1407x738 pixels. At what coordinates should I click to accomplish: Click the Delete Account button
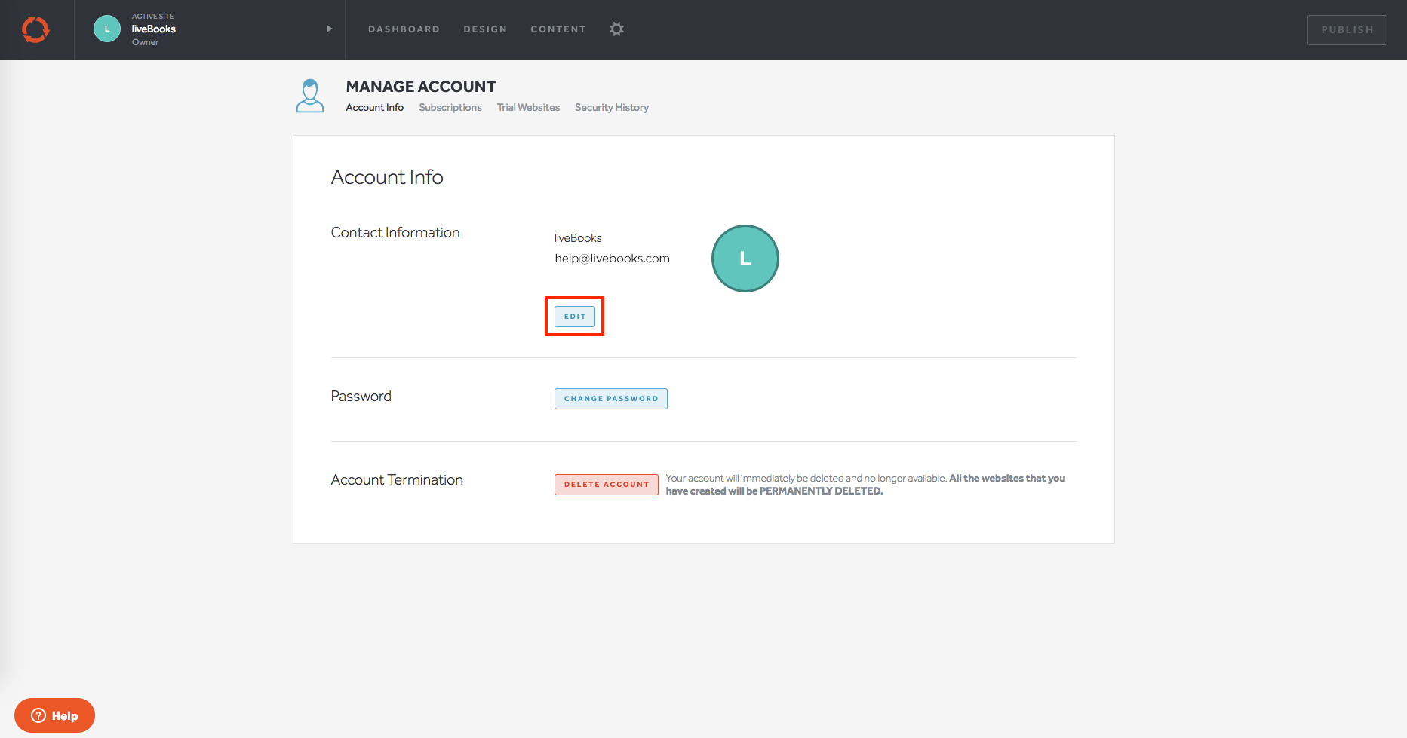[x=607, y=485]
